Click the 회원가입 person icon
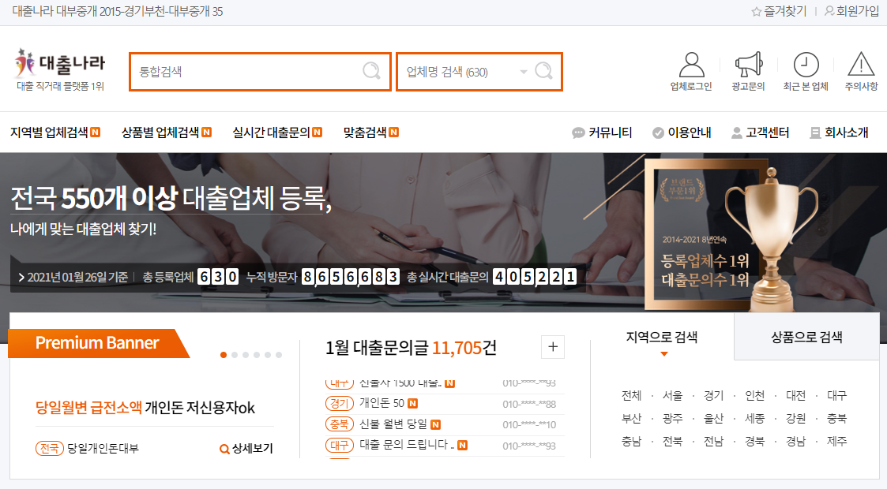887x489 pixels. [829, 11]
